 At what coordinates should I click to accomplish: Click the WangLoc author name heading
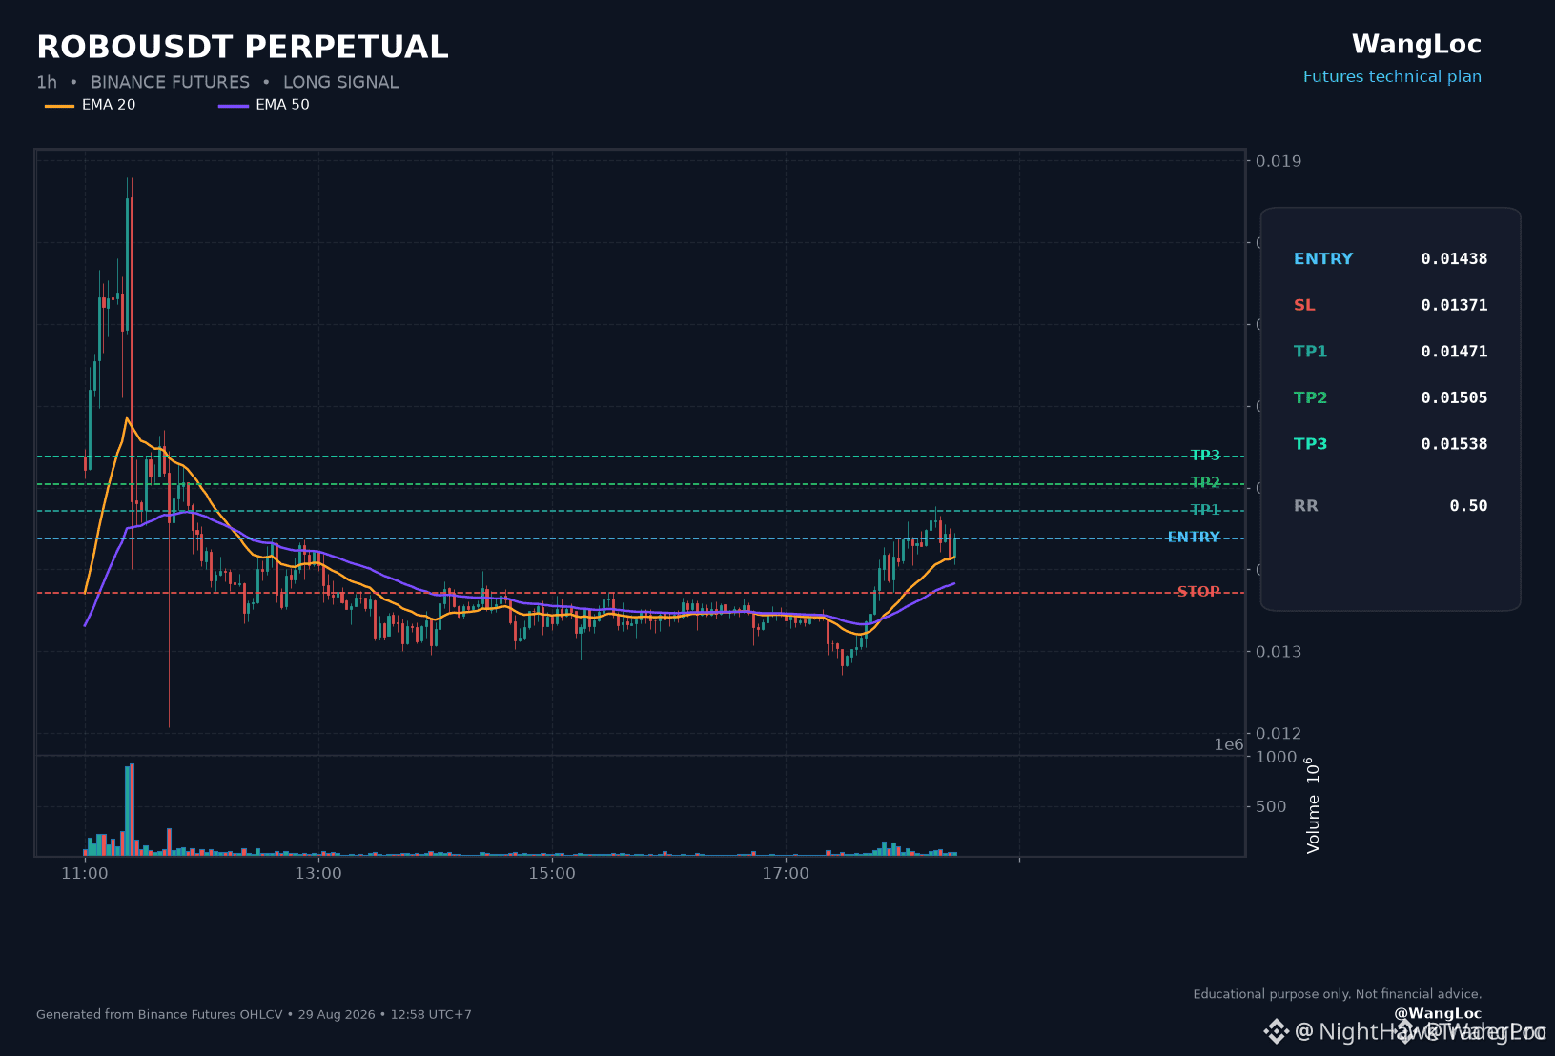click(x=1417, y=44)
